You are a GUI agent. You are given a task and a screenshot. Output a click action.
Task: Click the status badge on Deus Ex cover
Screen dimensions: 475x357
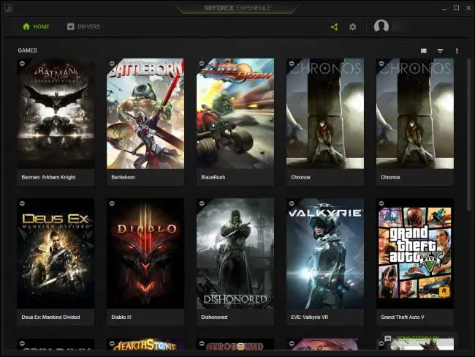pos(22,203)
